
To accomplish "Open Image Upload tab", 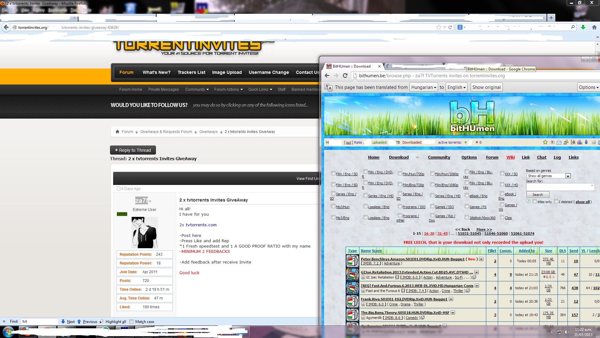I will point(227,72).
